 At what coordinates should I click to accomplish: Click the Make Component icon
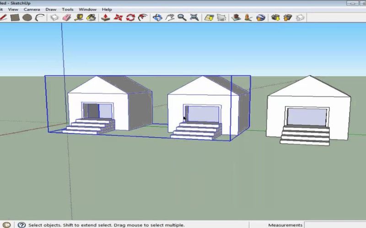point(54,17)
